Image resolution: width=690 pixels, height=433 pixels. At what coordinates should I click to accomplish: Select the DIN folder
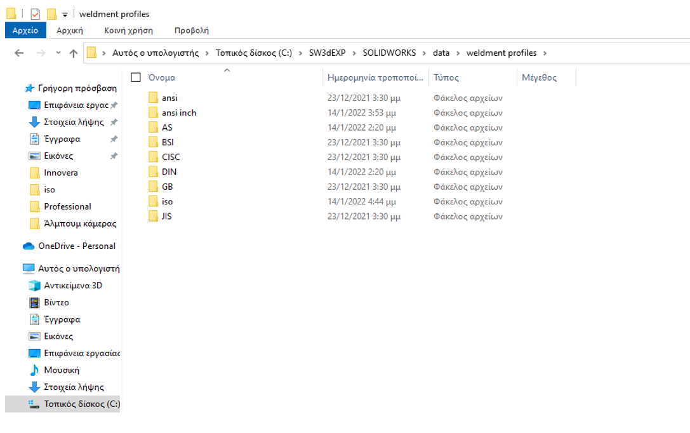click(169, 172)
